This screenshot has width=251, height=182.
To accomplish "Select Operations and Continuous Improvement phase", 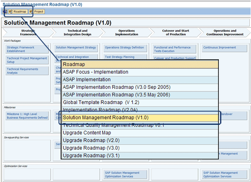I will (x=225, y=33).
